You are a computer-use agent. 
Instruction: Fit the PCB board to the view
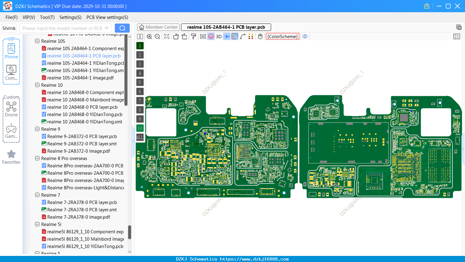point(167,37)
